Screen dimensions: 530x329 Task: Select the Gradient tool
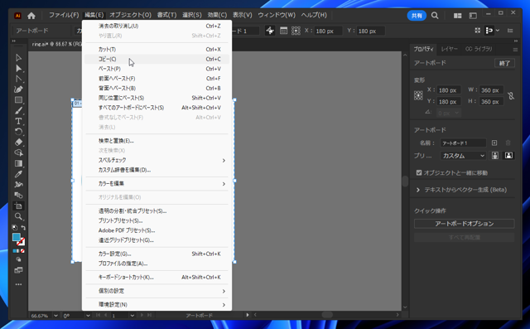pos(18,163)
